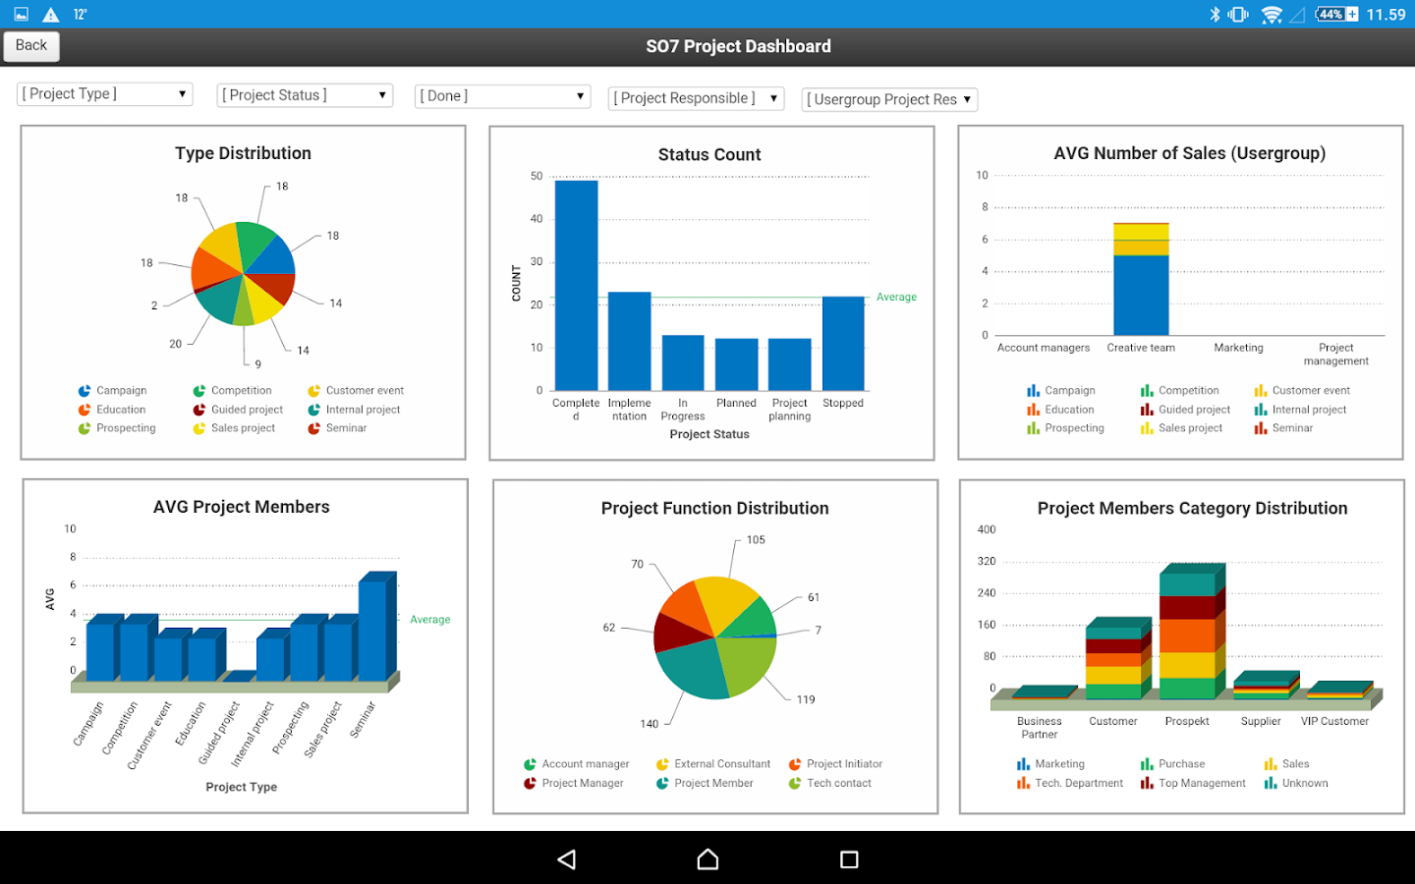Click Seminar legend icon in Type Distribution
This screenshot has height=884, width=1415.
(314, 428)
